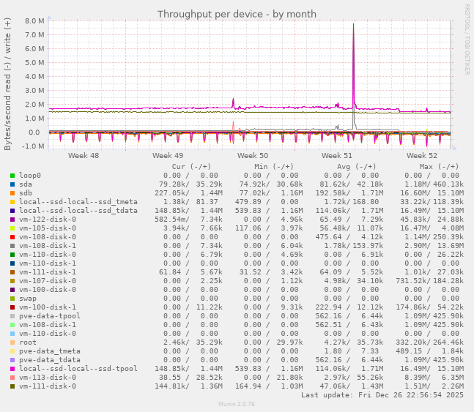Click the blue sda legend swatch

(x=12, y=184)
